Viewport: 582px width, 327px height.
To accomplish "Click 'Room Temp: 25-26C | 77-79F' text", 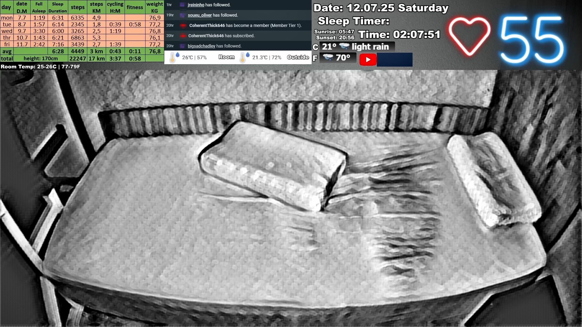I will [x=40, y=67].
